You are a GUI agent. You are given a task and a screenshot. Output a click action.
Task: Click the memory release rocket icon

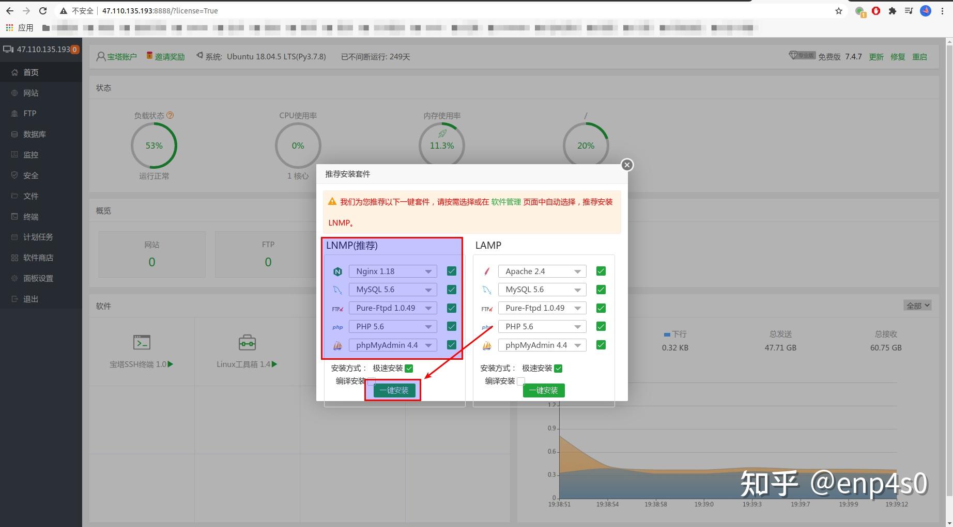tap(442, 134)
